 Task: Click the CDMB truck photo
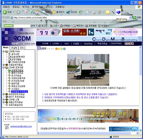(x=88, y=70)
